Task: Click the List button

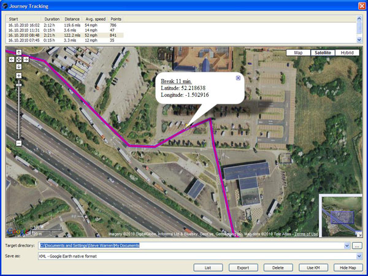Action: coord(208,267)
